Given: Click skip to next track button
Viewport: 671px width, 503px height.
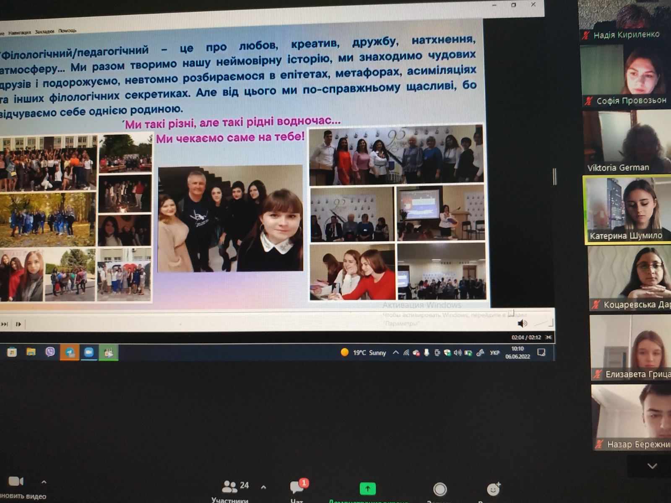Looking at the screenshot, I should tap(5, 324).
